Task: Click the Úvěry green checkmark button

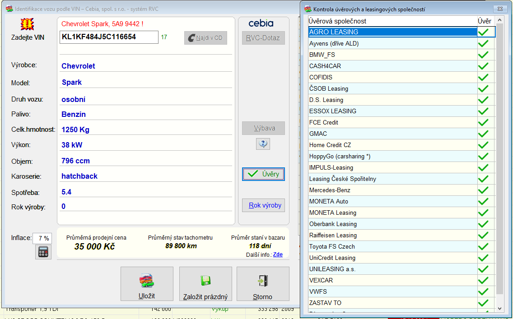Action: tap(263, 174)
